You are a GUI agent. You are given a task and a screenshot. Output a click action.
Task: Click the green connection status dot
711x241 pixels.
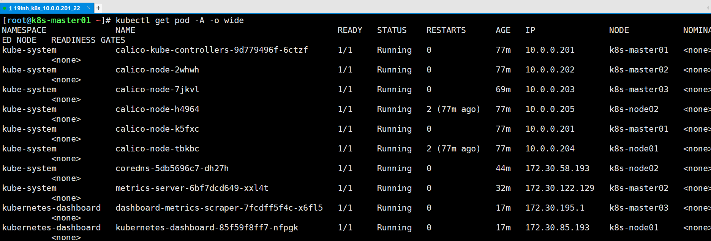coord(4,8)
